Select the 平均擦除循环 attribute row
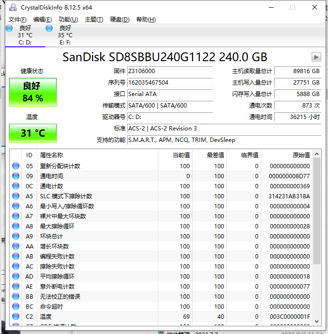 [x=161, y=276]
